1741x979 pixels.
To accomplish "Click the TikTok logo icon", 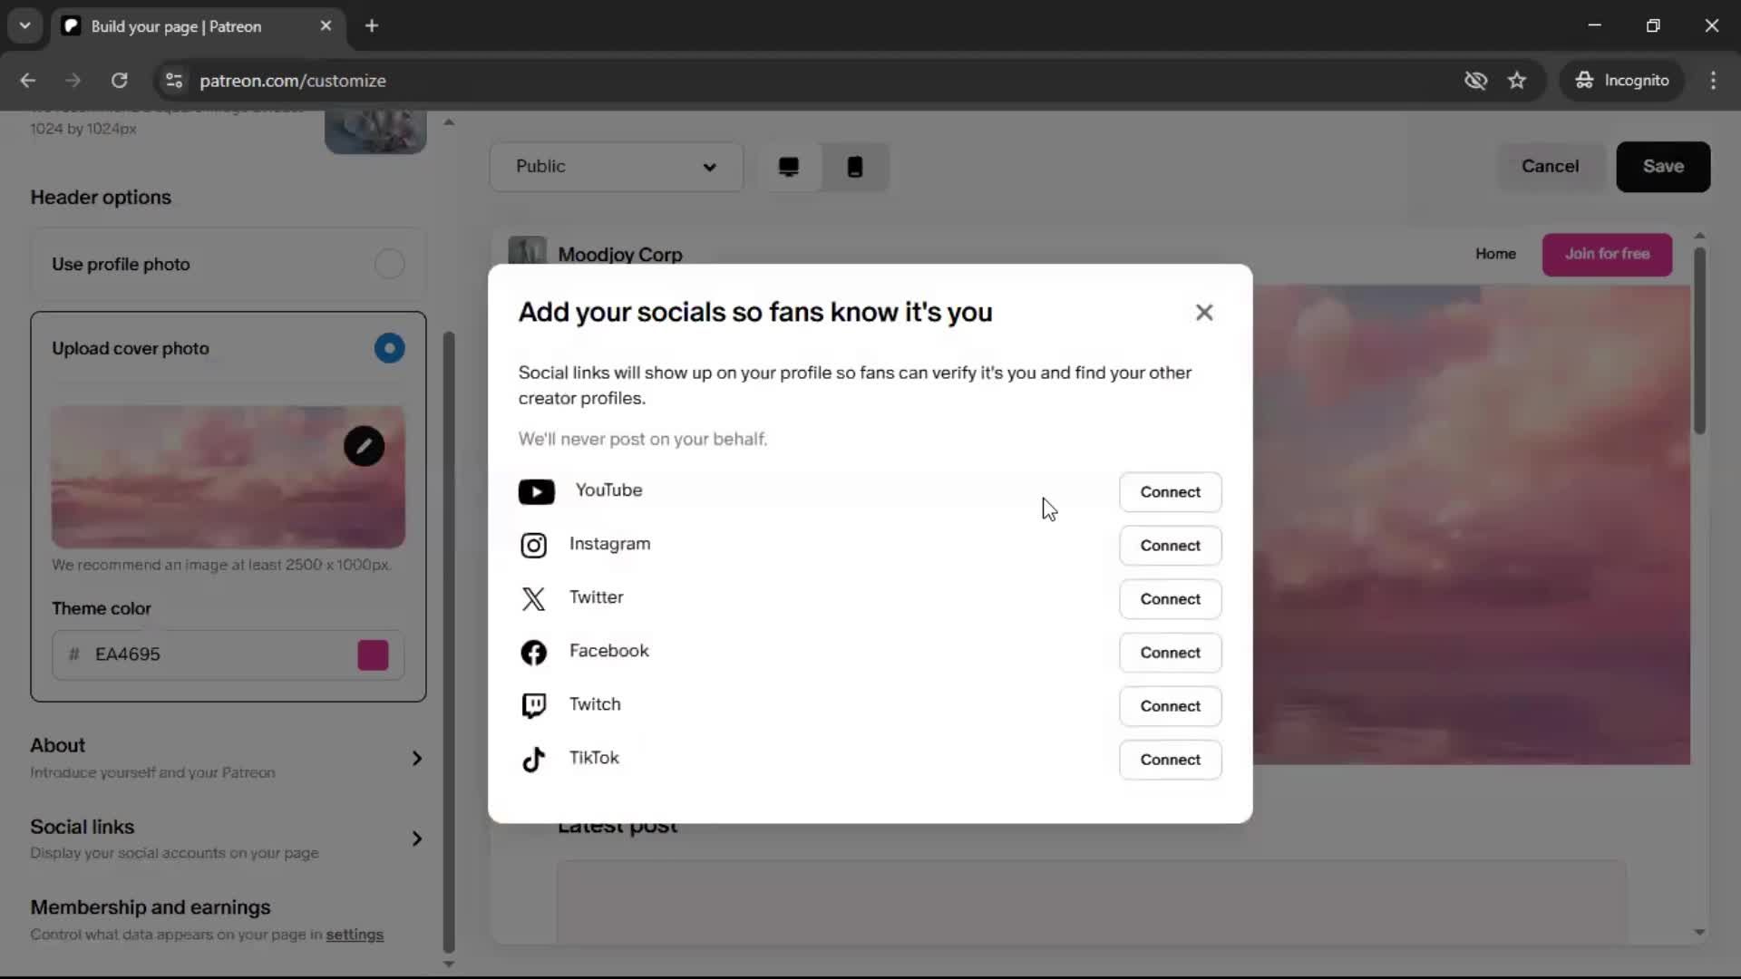I will click(x=533, y=759).
